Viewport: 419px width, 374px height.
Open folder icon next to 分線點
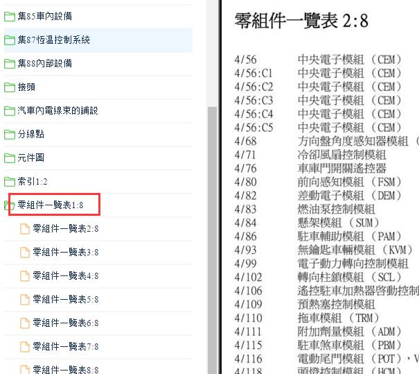10,135
